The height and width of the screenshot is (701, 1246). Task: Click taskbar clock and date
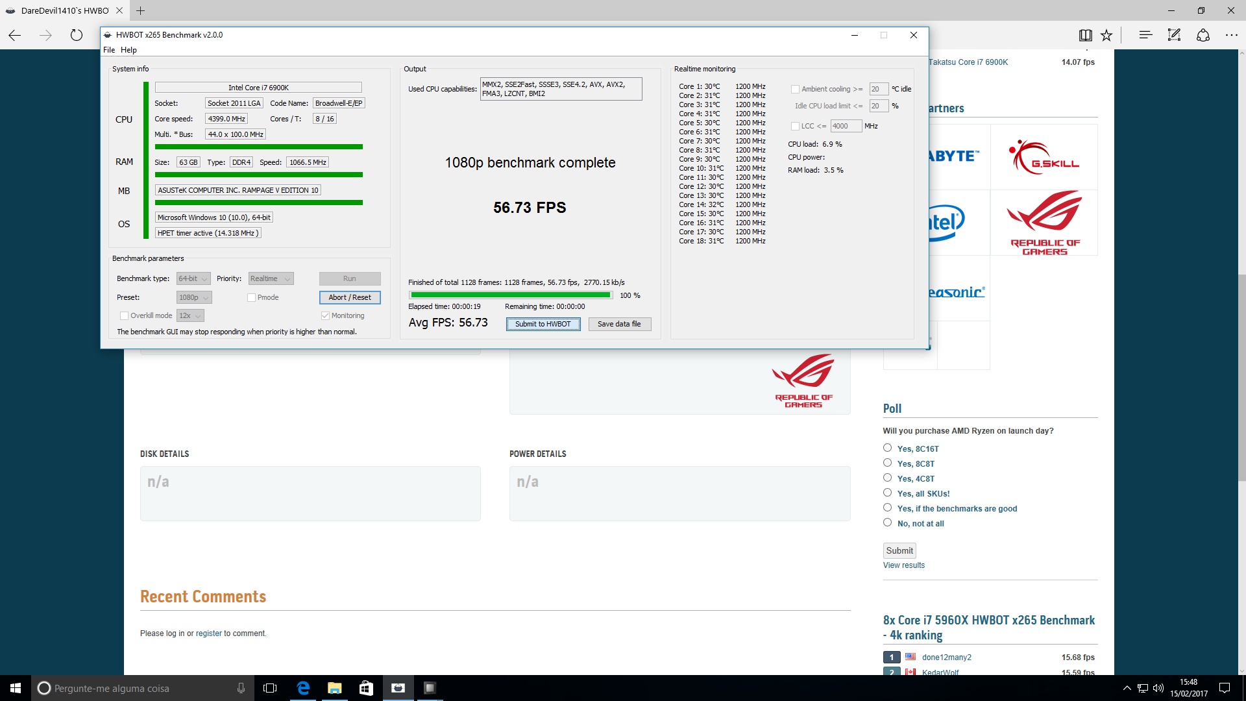[1189, 688]
